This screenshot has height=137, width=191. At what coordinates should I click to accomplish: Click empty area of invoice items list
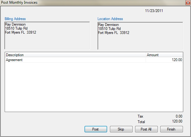94,87
